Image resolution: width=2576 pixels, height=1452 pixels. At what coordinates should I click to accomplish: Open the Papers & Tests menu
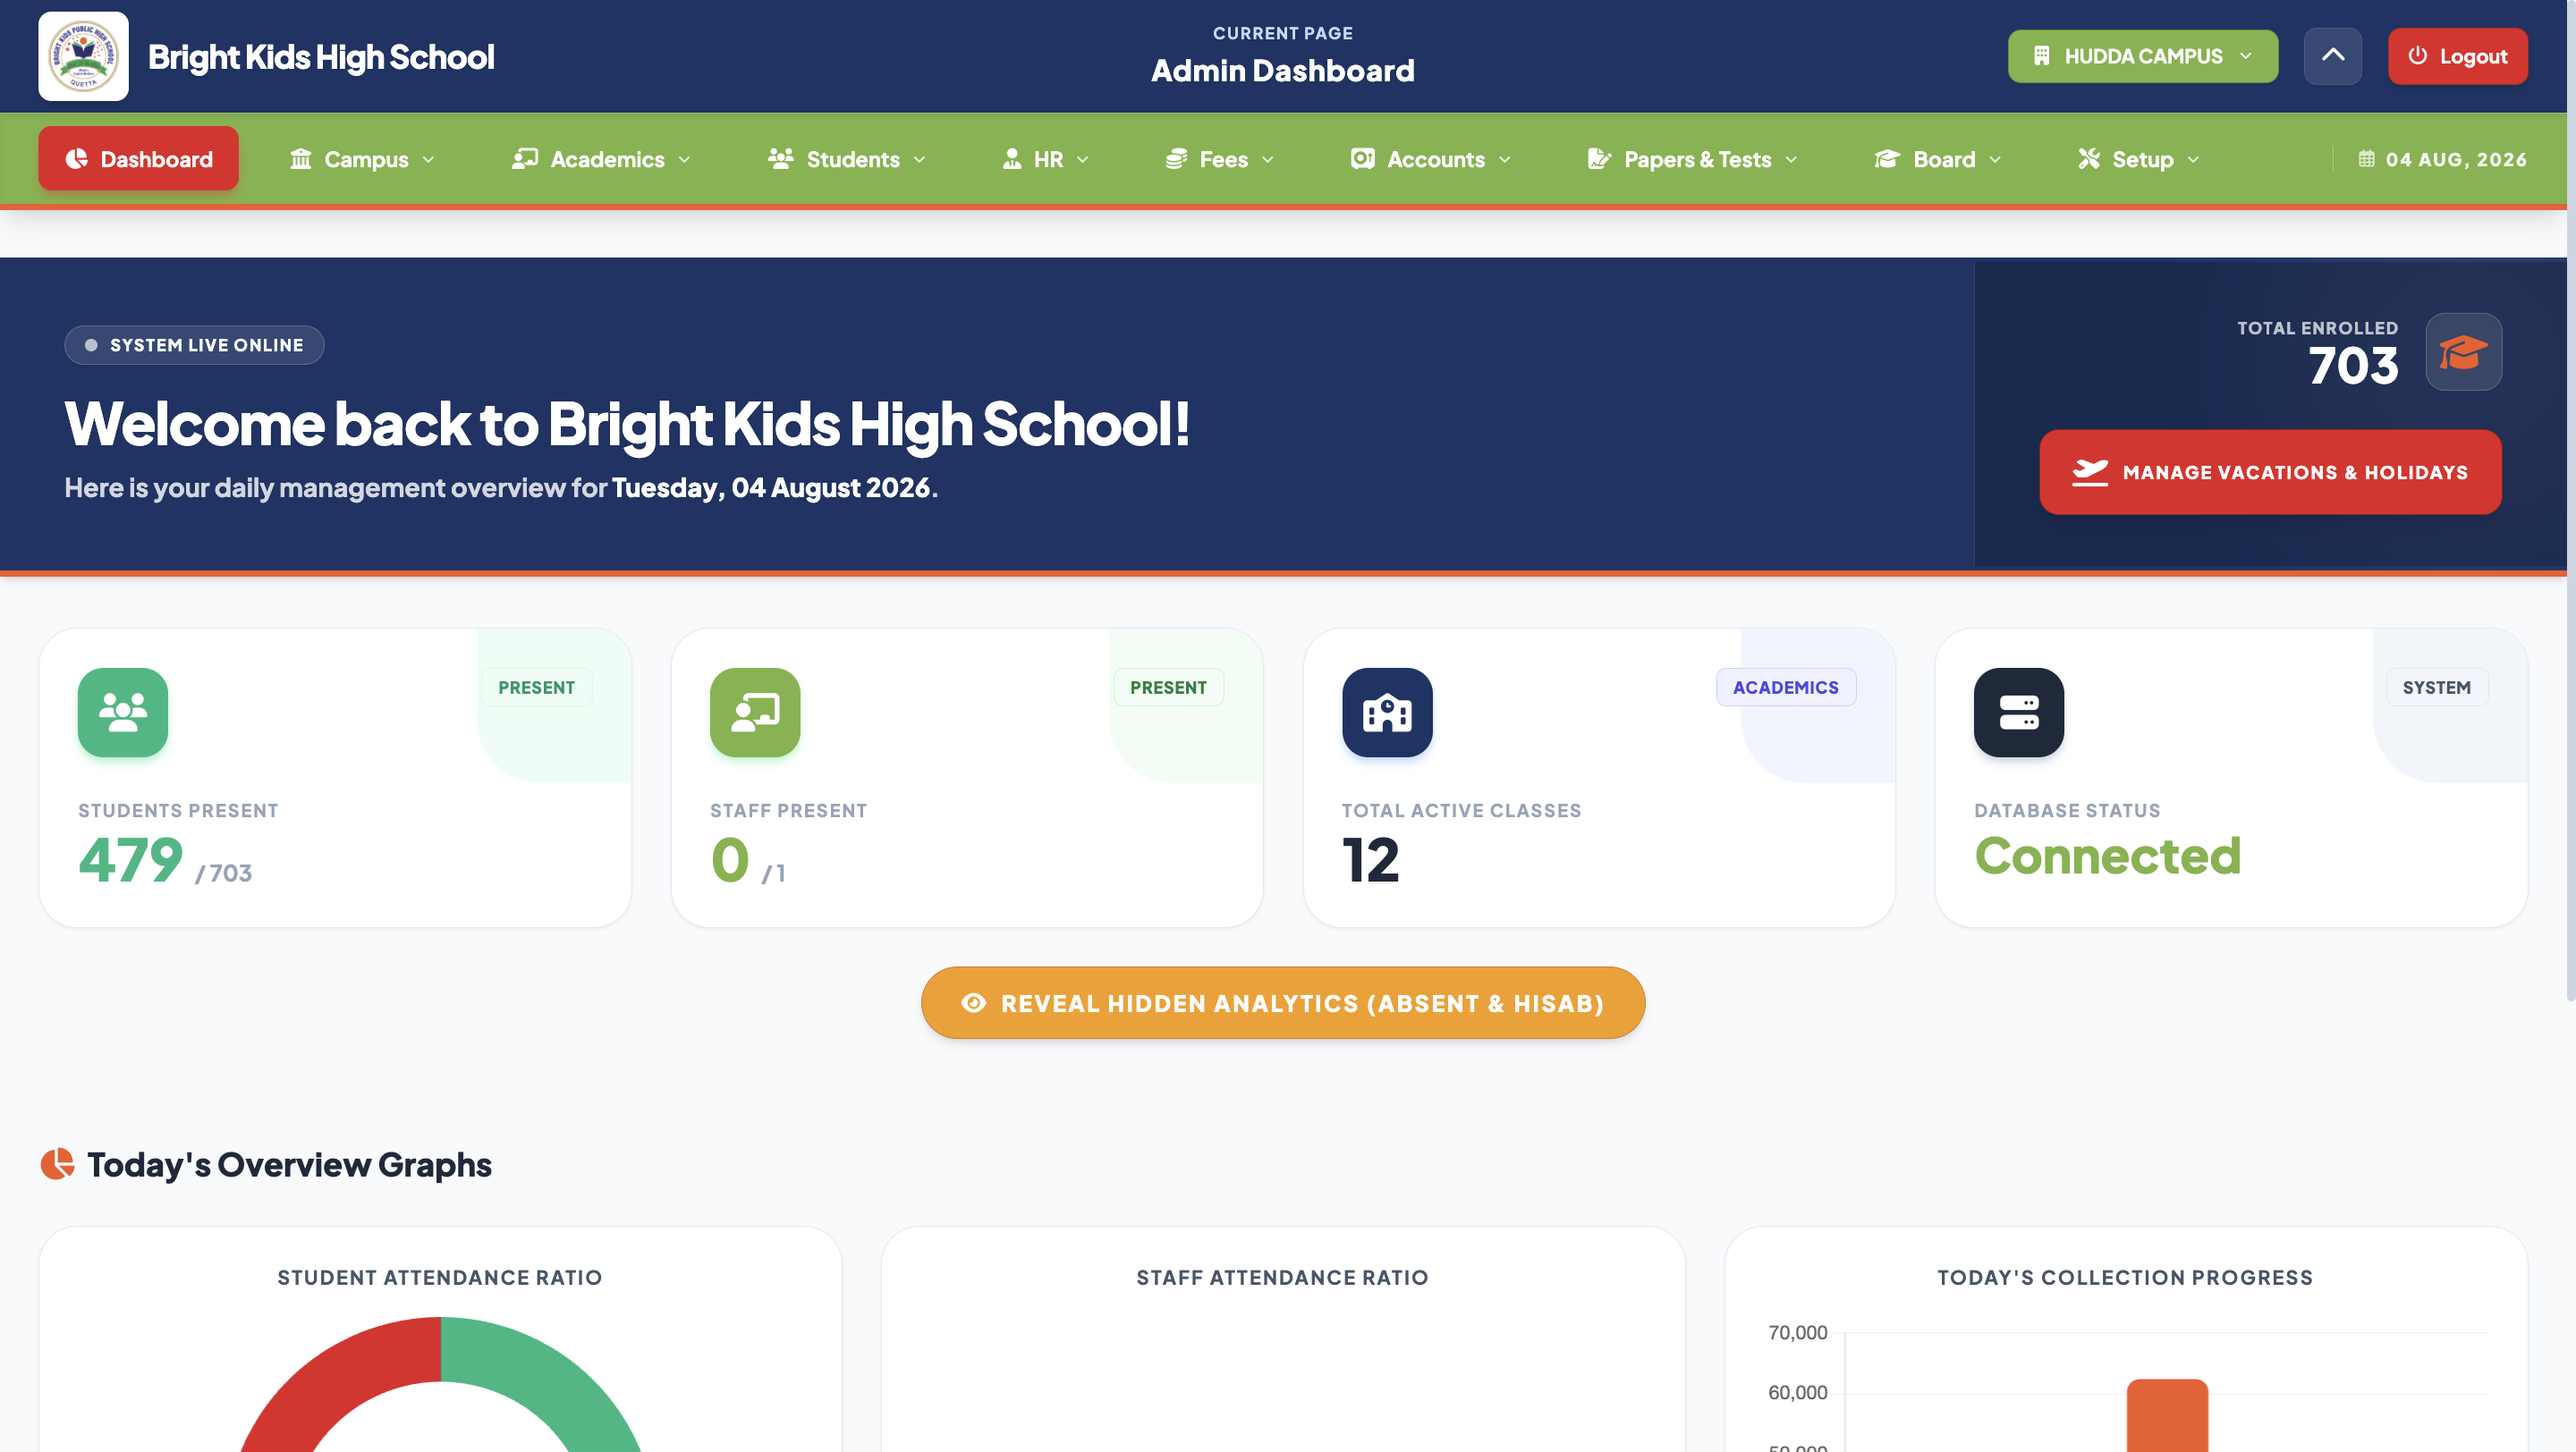[x=1693, y=159]
